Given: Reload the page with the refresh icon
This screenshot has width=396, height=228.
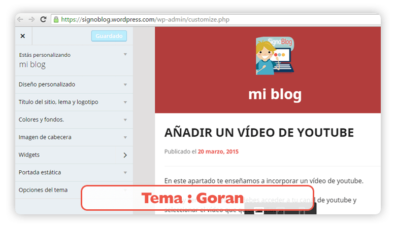Looking at the screenshot, I should point(44,19).
